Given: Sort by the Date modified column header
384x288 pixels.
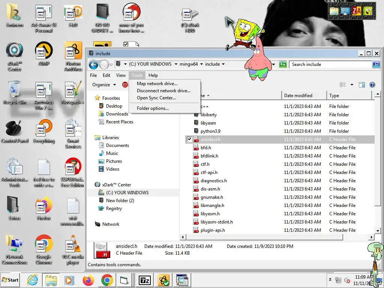Looking at the screenshot, I should point(304,96).
